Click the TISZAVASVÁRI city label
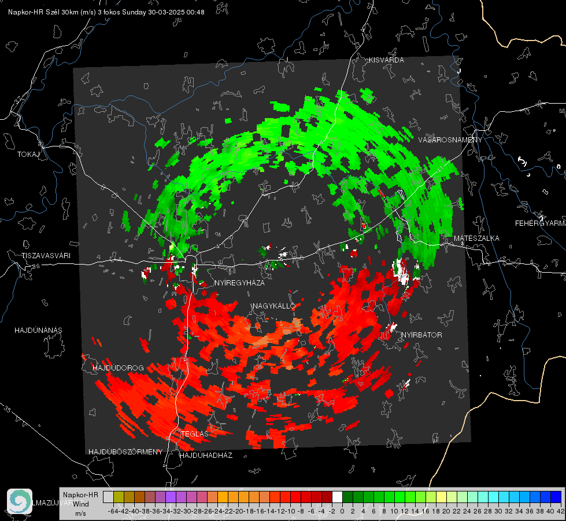The width and height of the screenshot is (566, 521). tap(46, 256)
